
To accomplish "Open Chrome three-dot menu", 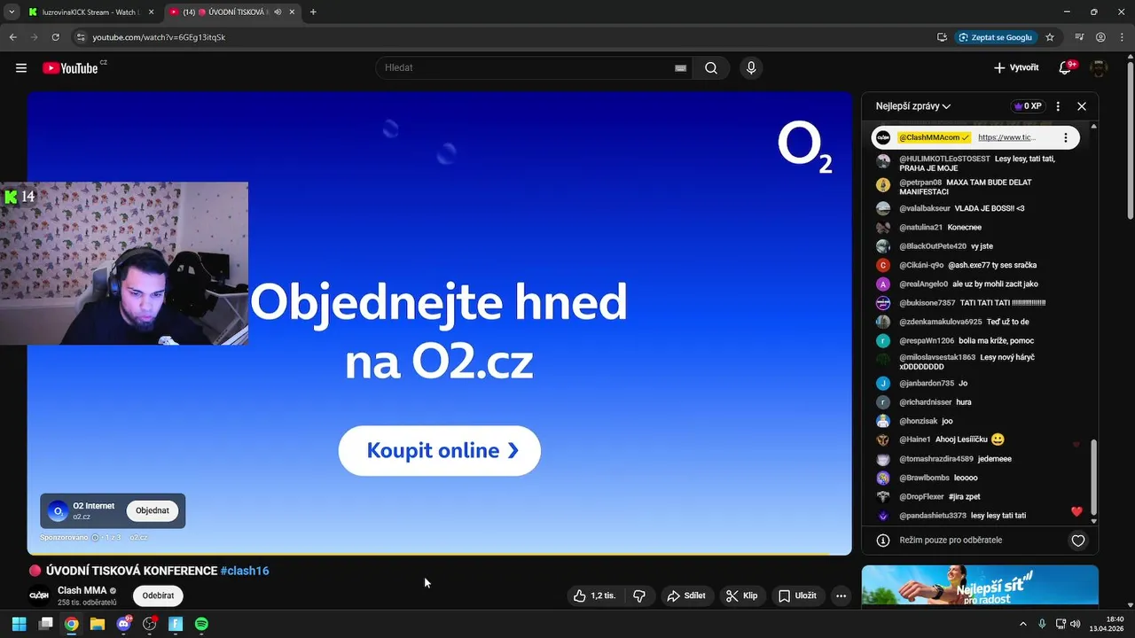I will tap(1121, 37).
